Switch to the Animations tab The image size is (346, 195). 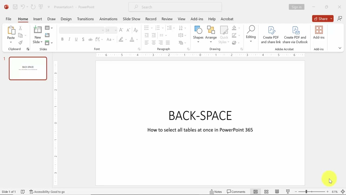(x=108, y=19)
